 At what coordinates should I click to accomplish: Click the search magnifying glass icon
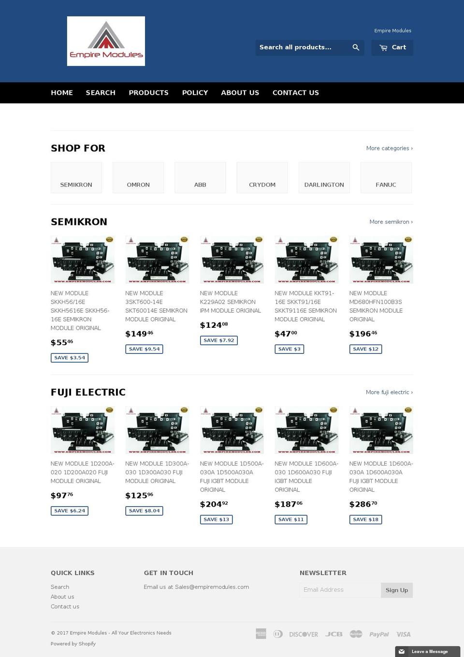pos(356,47)
